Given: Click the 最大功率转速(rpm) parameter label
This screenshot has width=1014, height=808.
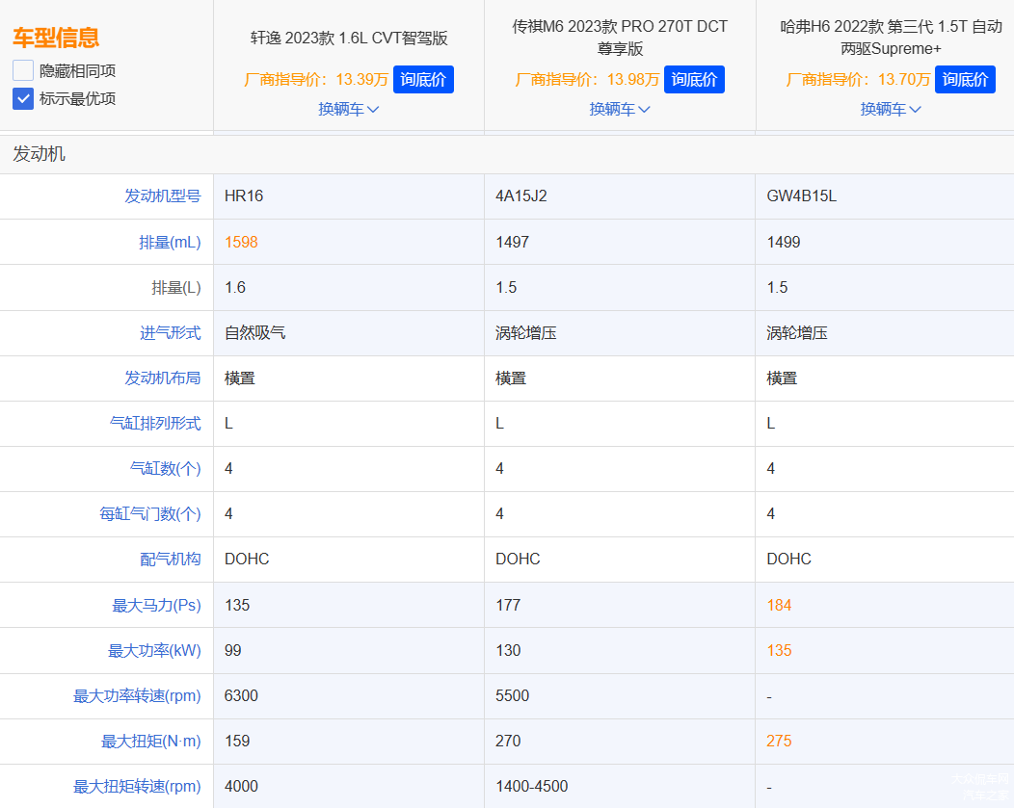Looking at the screenshot, I should point(137,696).
